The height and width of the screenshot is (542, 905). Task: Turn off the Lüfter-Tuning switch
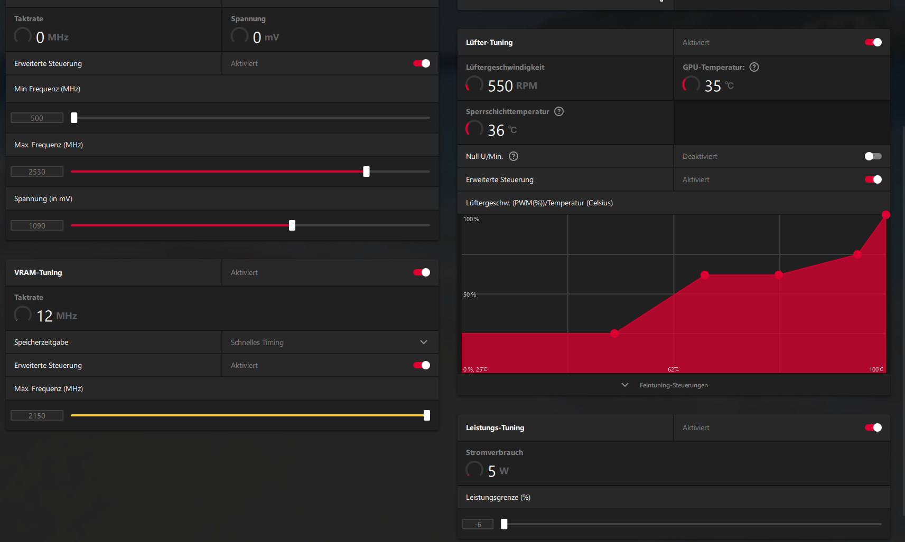[873, 42]
